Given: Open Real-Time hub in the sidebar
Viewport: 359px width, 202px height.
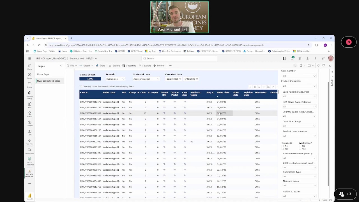Looking at the screenshot, I should click(x=29, y=141).
